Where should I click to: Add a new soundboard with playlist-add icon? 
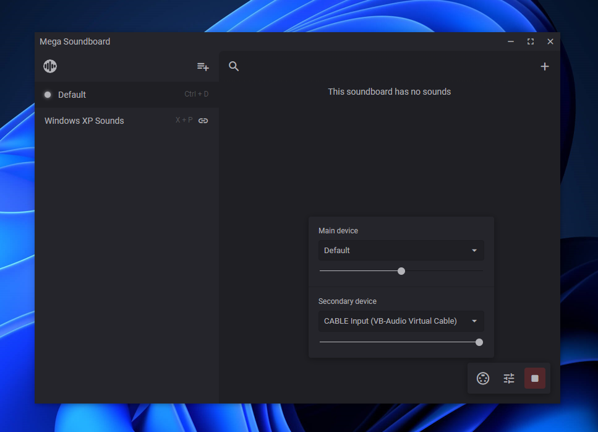point(203,66)
